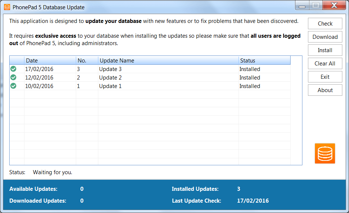Sort by the Status column header
This screenshot has width=349, height=213.
point(264,60)
